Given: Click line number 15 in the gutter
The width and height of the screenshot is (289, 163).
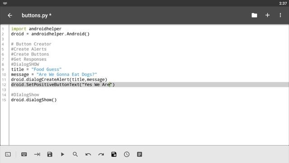Looking at the screenshot, I should pos(4,100).
